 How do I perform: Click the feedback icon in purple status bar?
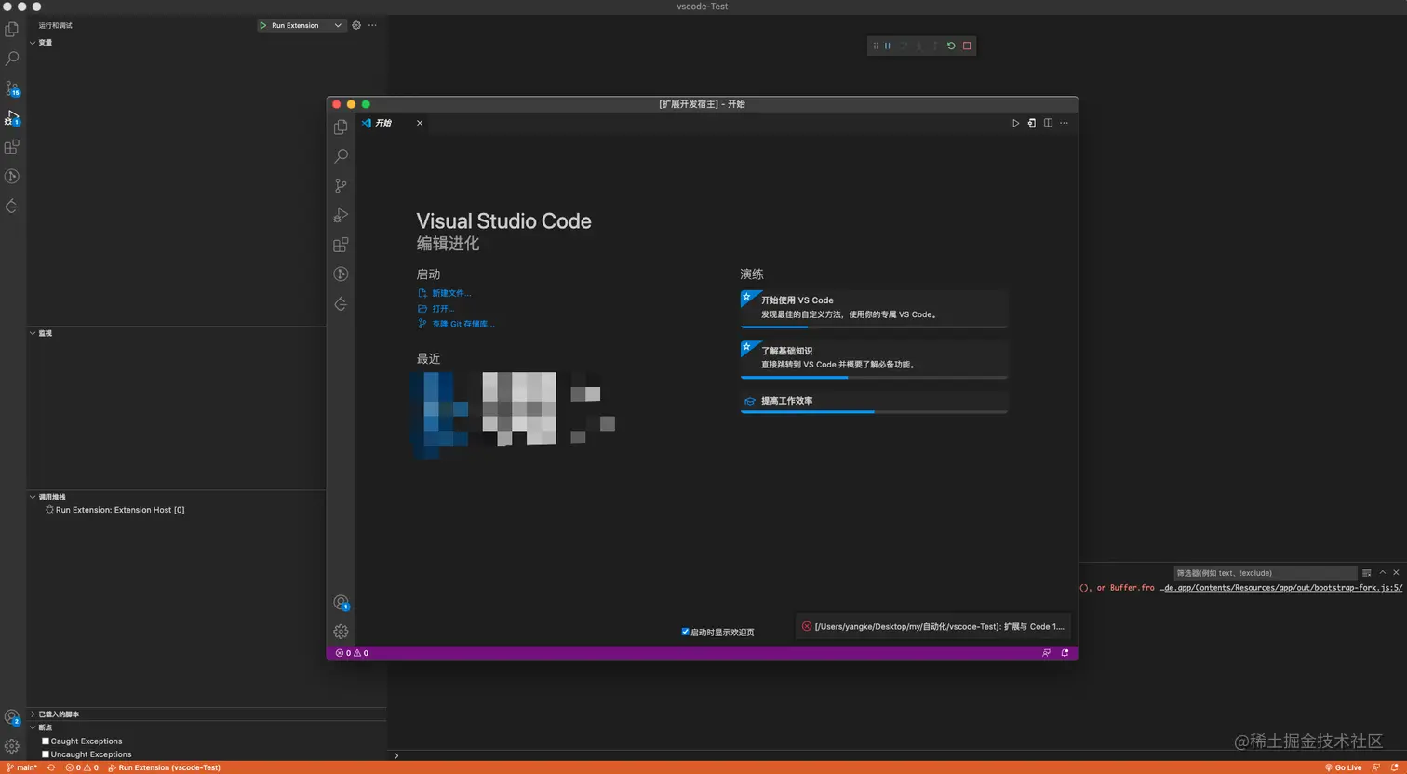pos(1047,653)
